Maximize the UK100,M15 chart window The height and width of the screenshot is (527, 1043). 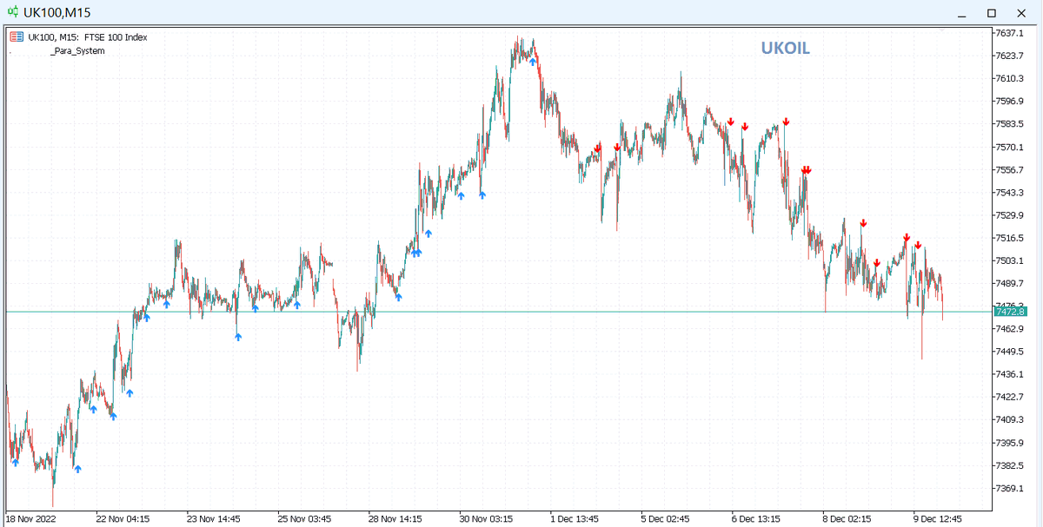992,12
